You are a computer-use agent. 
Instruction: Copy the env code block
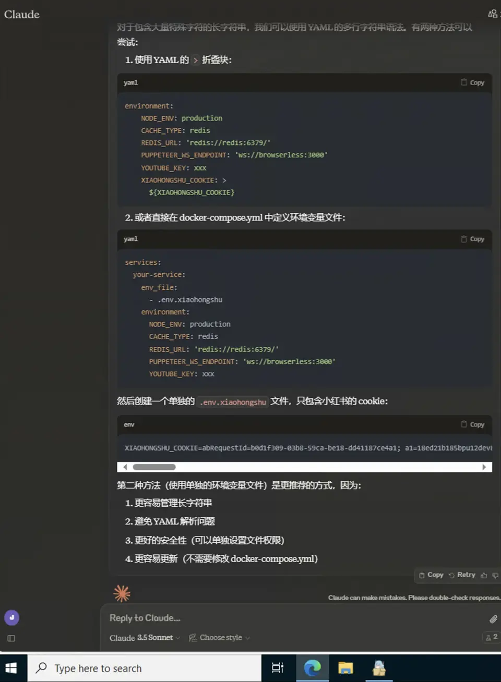click(x=473, y=424)
